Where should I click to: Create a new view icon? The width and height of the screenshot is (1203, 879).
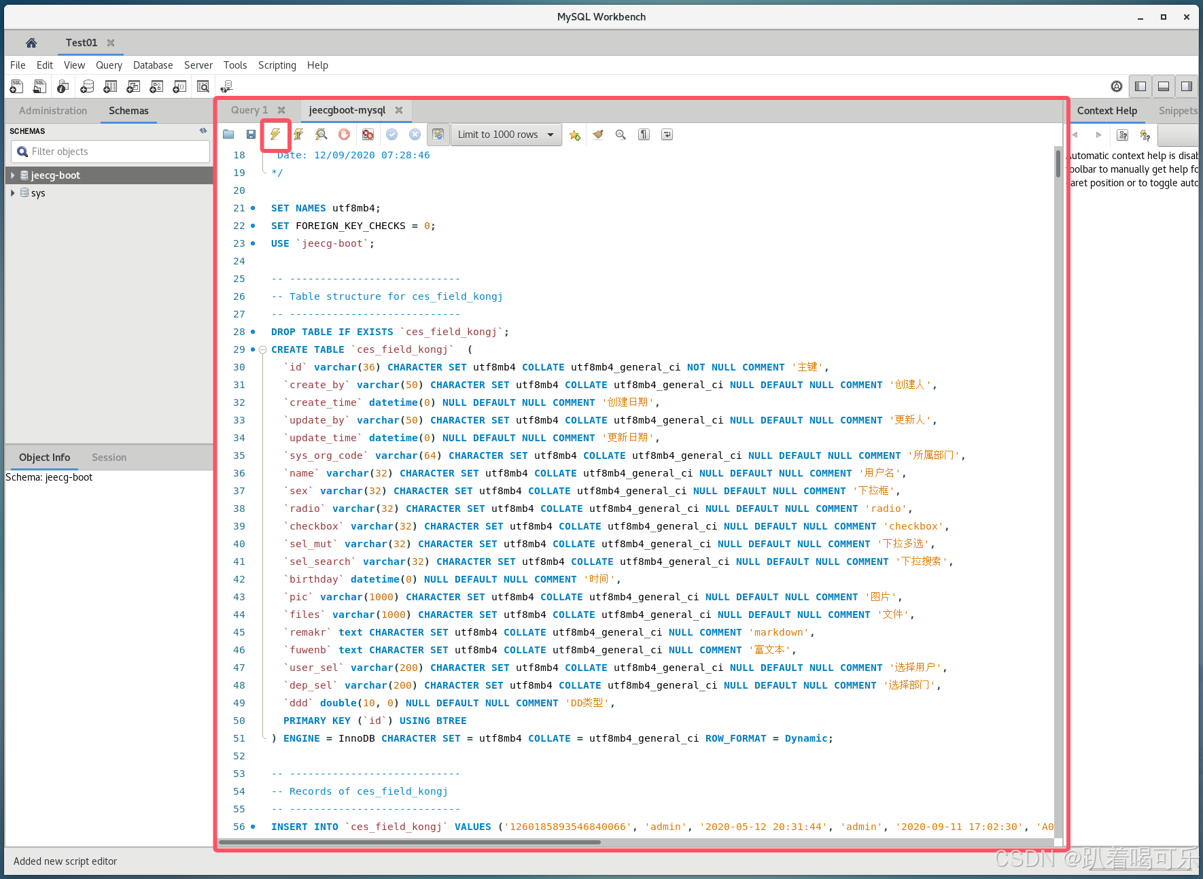pos(133,86)
